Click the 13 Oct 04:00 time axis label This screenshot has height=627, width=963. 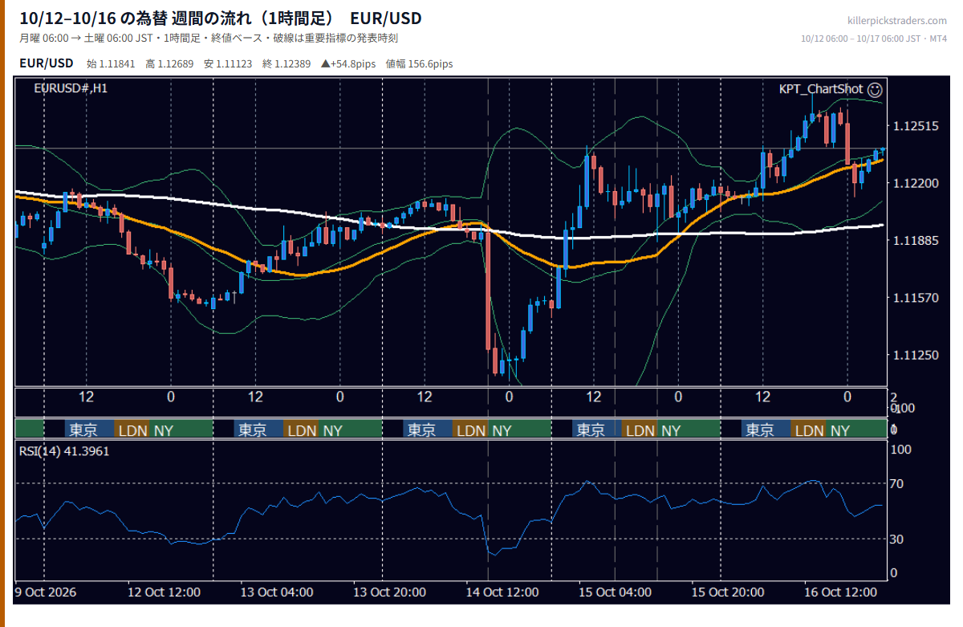(277, 592)
